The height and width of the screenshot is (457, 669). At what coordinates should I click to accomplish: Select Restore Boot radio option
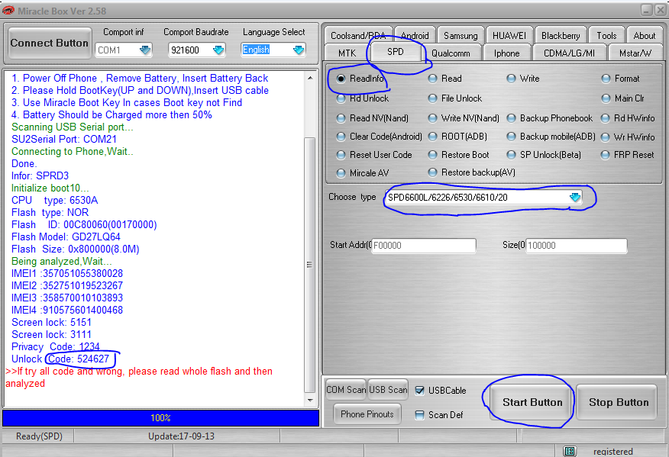[432, 155]
